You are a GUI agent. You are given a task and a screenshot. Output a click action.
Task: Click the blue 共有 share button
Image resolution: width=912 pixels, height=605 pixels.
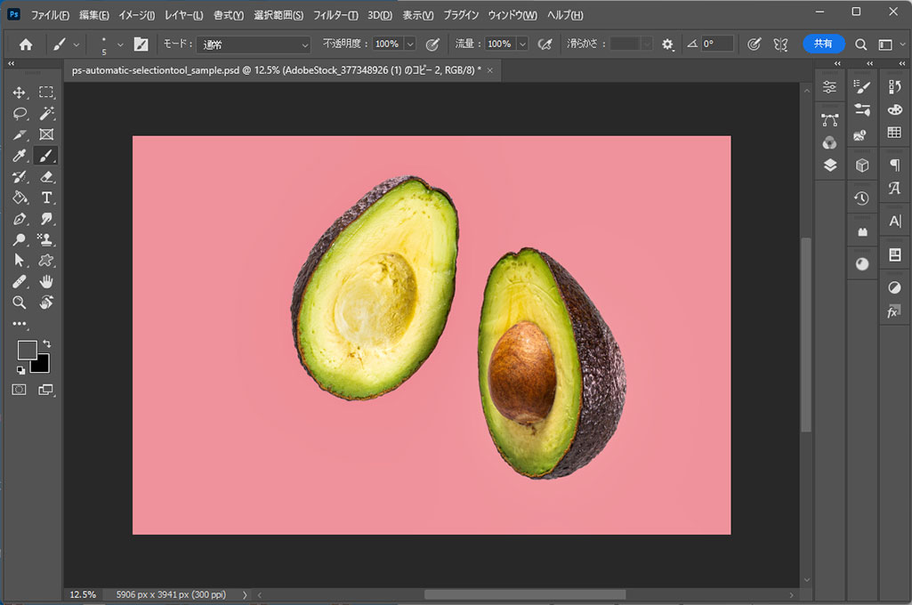pos(823,44)
